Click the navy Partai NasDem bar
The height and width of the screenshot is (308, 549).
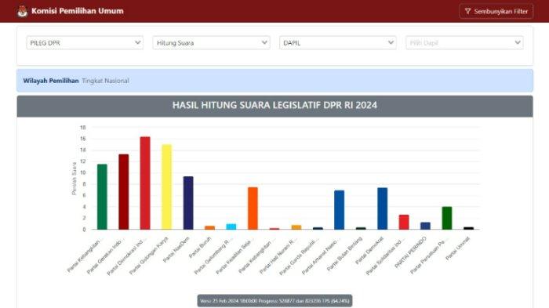coord(188,203)
